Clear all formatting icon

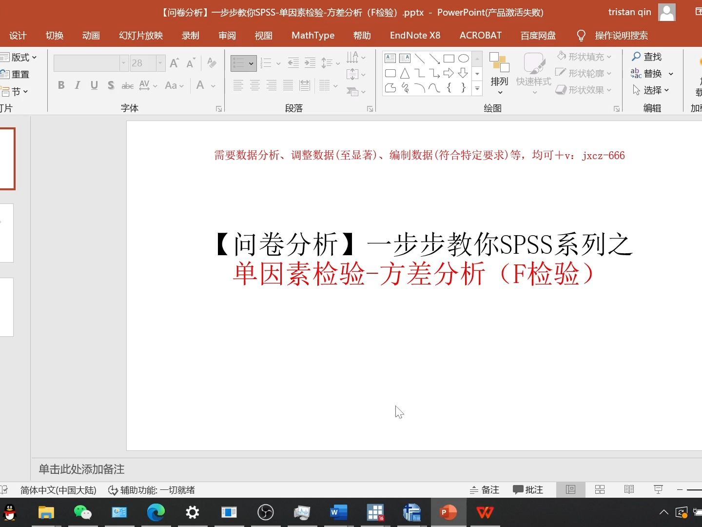212,63
